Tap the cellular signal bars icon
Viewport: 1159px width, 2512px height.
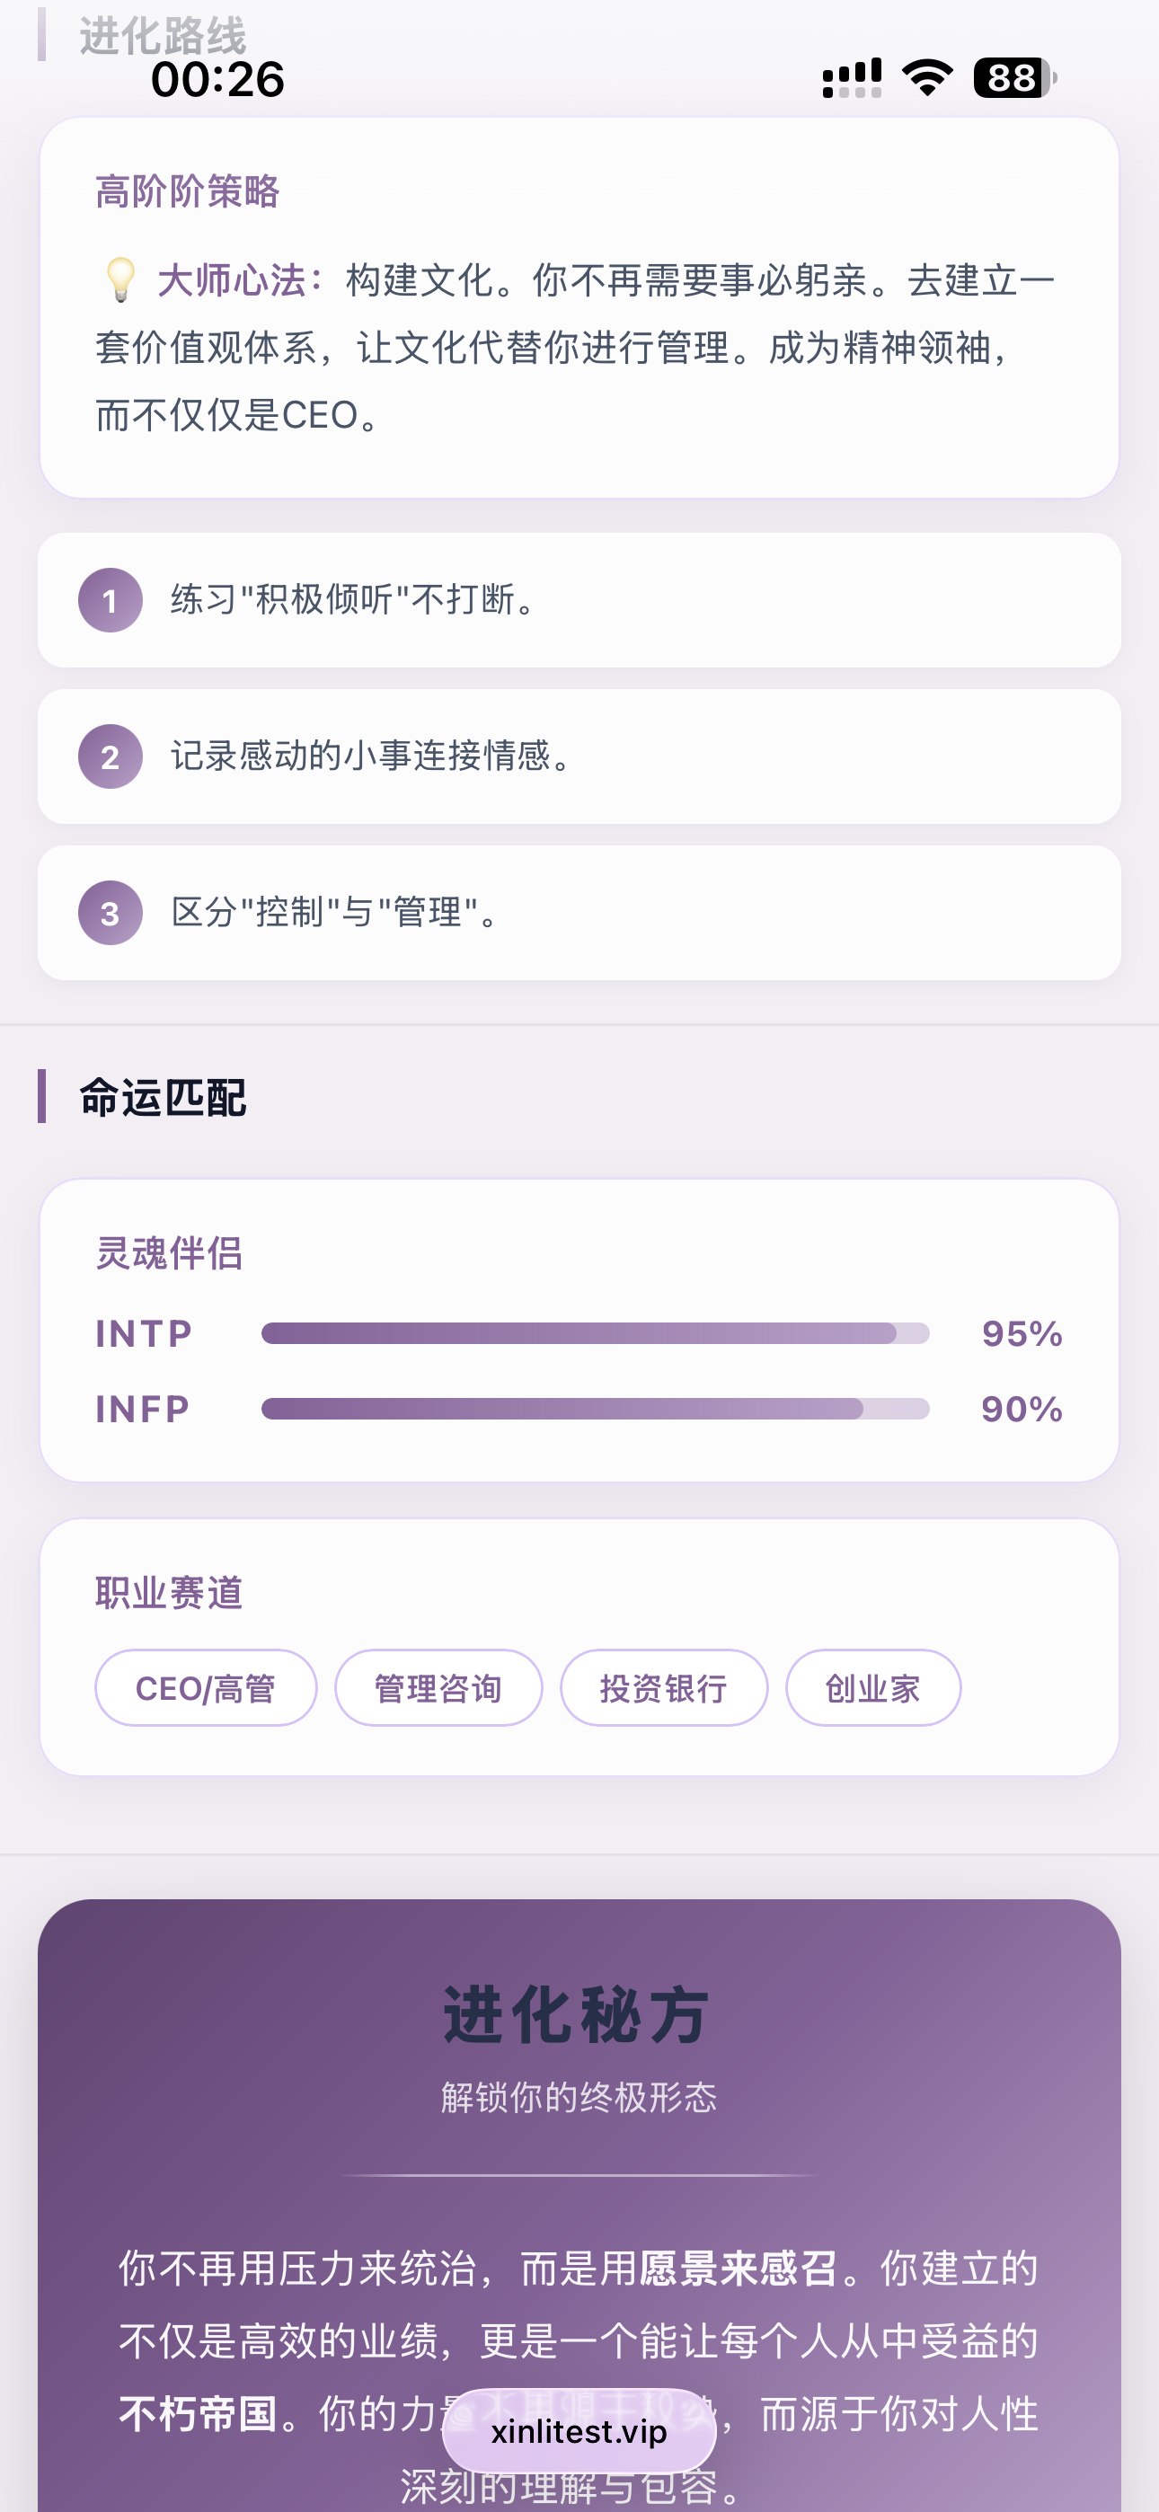(x=852, y=78)
